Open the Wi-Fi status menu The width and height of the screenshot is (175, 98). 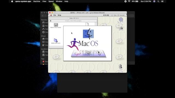[129, 1]
